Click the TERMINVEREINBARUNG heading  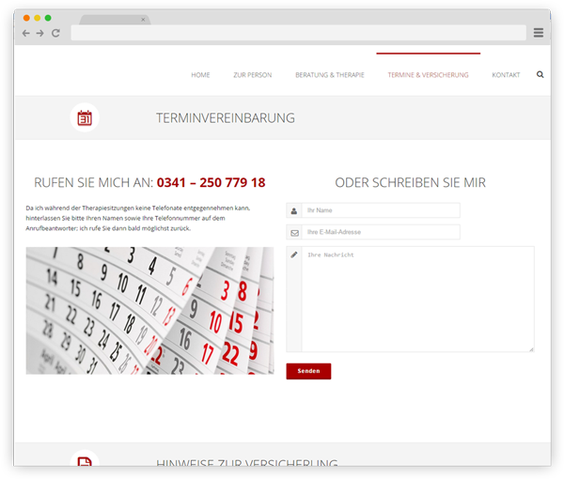point(226,117)
